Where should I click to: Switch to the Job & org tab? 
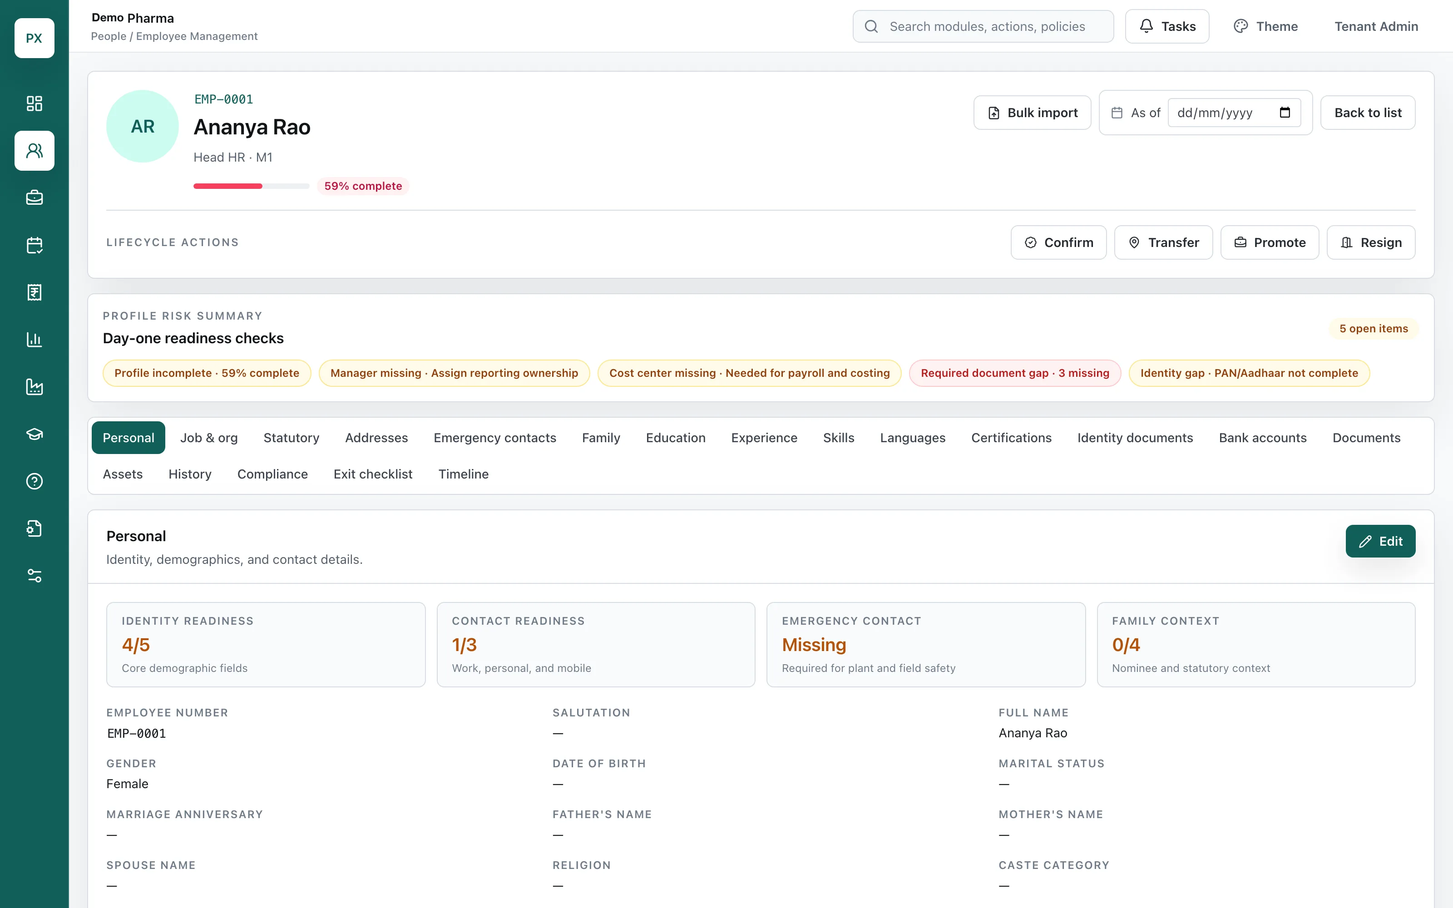click(x=209, y=438)
